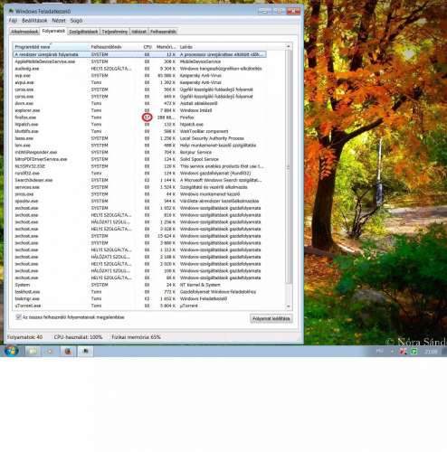Select the System process row
Screen dimensions: 447x452
[x=139, y=285]
